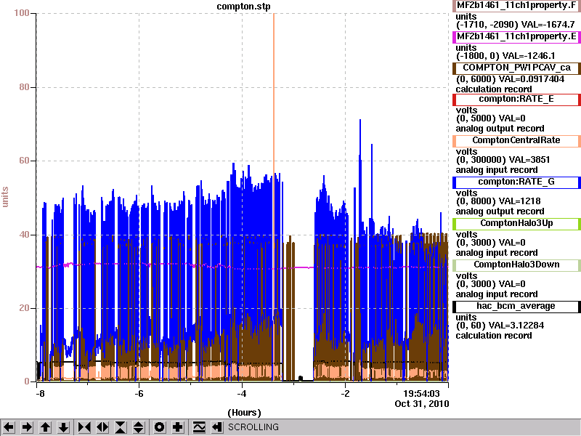The height and width of the screenshot is (436, 581).
Task: Click the SCROLLING status text
Action: click(x=253, y=427)
